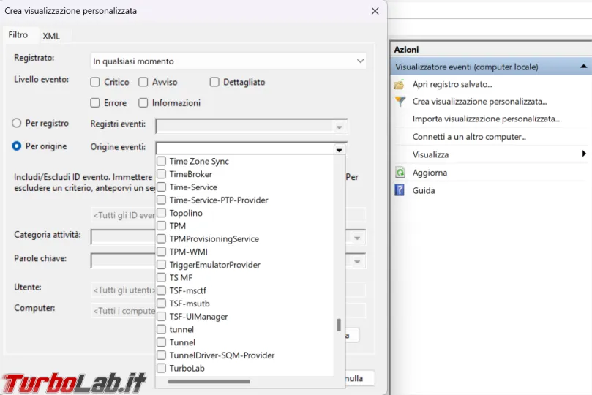This screenshot has height=395, width=592.
Task: Close the Crea visualizzazione personalizzata dialog
Action: click(x=375, y=11)
